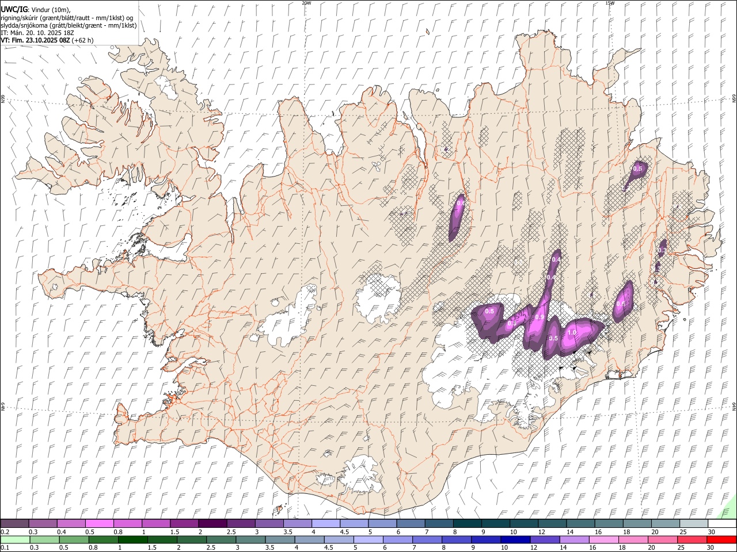
Task: Select the 'VT: Fim. 23.10.2025 08Z' valid time text
Action: (35, 40)
